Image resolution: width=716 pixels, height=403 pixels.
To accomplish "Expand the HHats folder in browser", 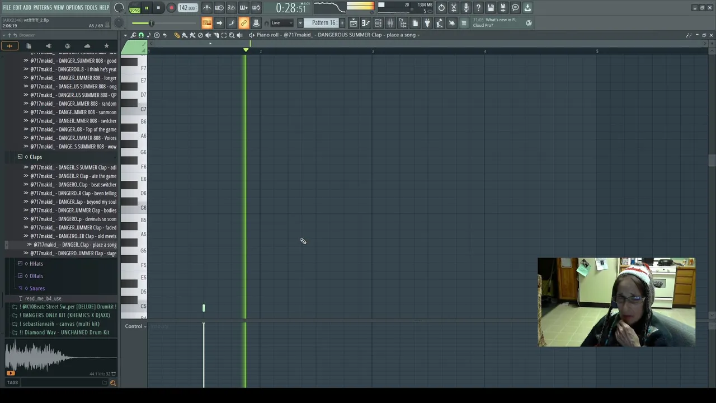I will (20, 264).
